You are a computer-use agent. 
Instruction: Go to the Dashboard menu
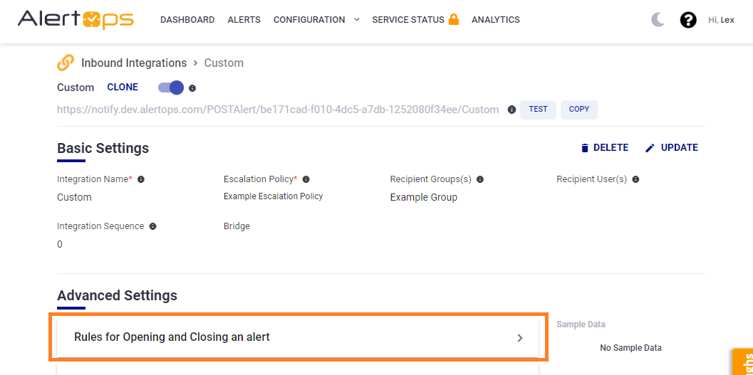click(187, 20)
